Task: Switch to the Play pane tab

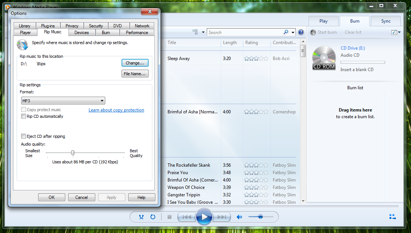Action: 324,21
